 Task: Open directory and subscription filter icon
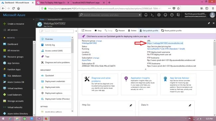(x=178, y=15)
